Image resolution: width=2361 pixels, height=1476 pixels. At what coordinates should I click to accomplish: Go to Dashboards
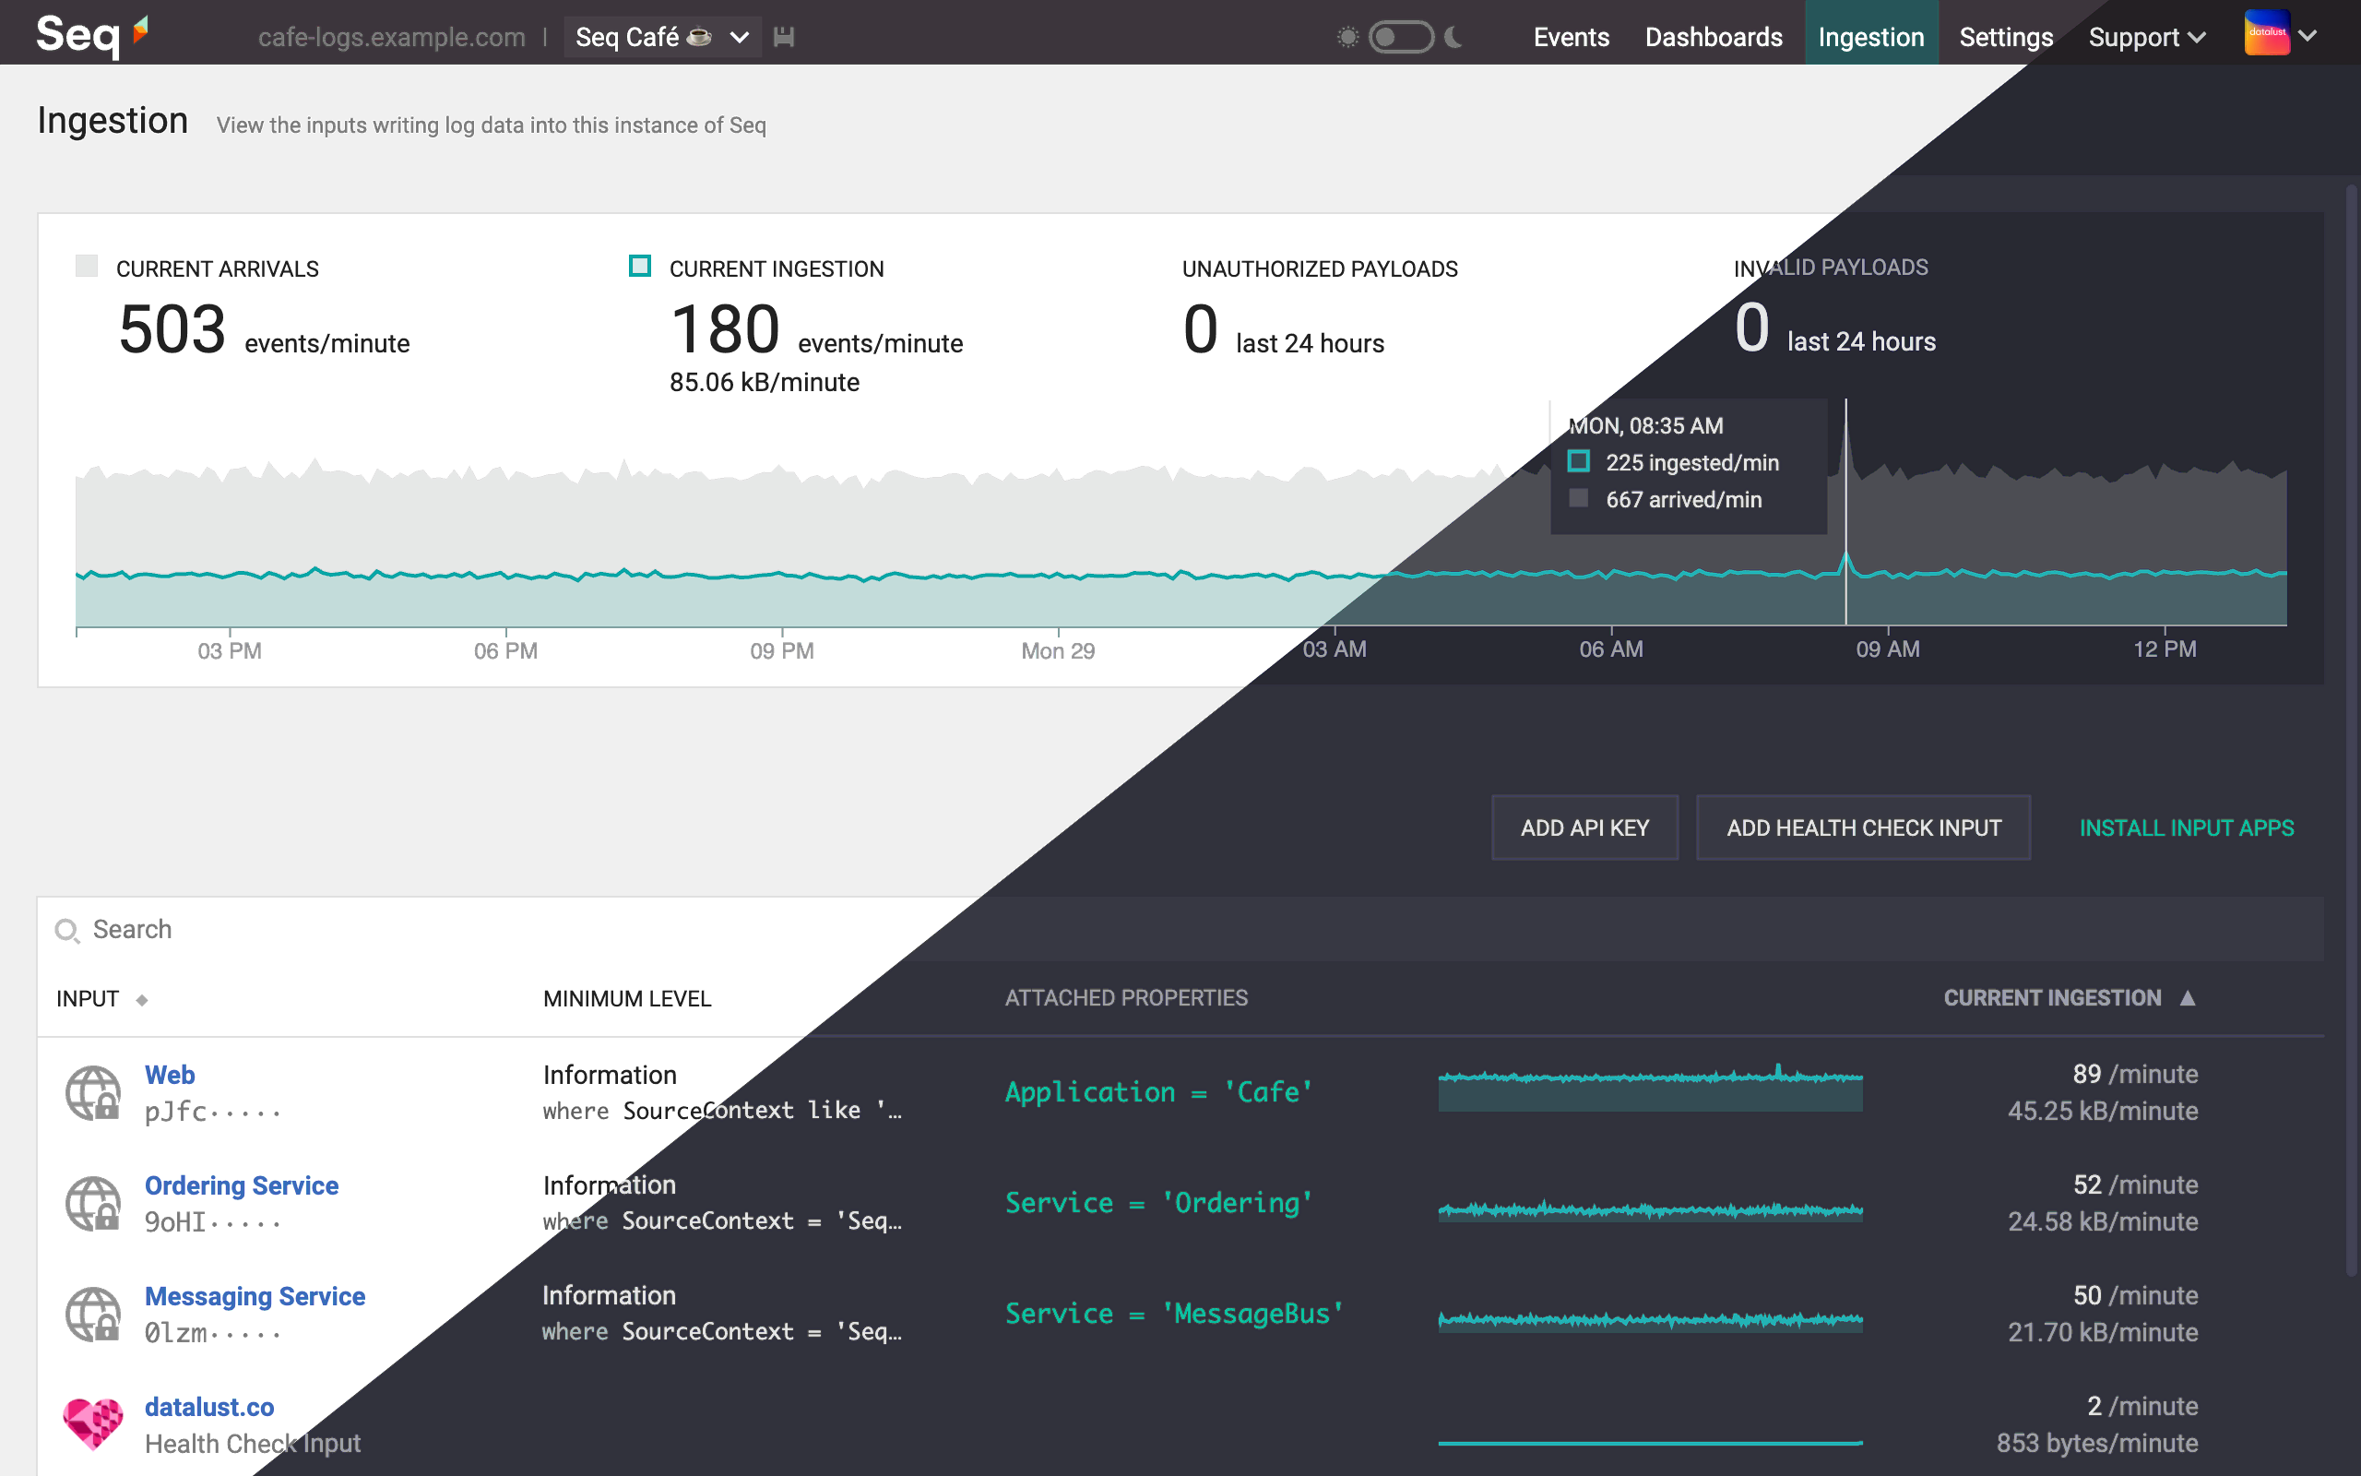coord(1714,37)
